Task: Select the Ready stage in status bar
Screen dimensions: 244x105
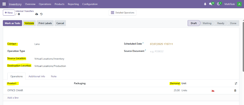Action: pyautogui.click(x=221, y=23)
